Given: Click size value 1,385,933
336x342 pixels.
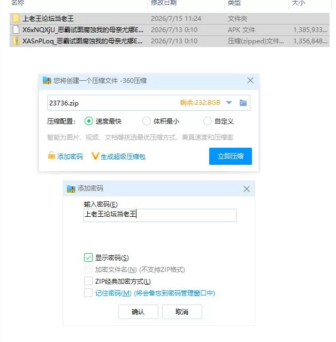Looking at the screenshot, I should 310,29.
